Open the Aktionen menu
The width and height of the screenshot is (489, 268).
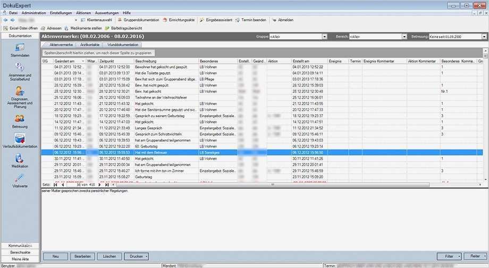point(83,13)
